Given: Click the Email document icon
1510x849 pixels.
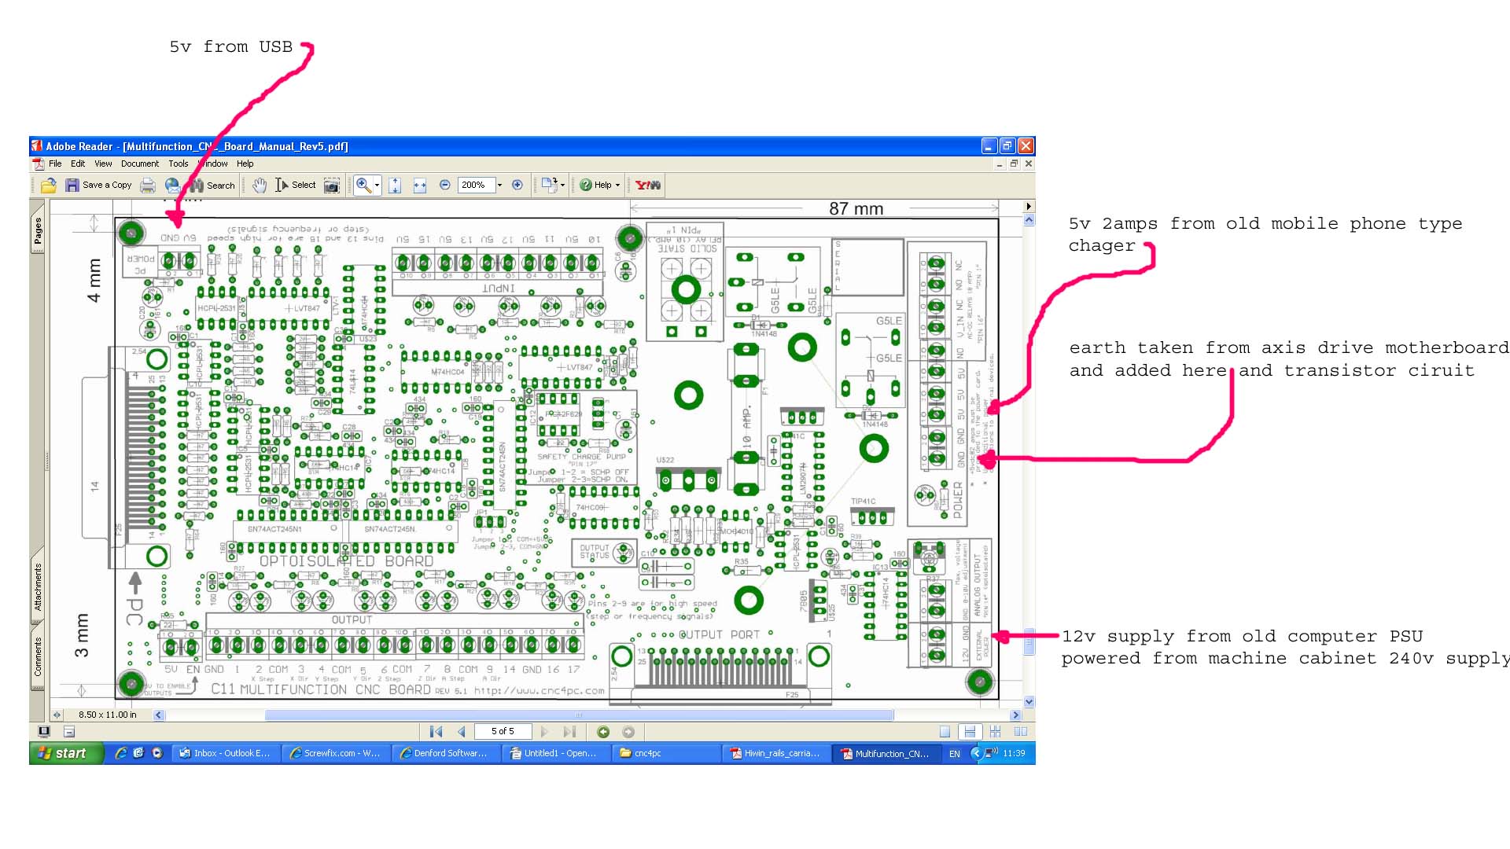Looking at the screenshot, I should pyautogui.click(x=172, y=186).
